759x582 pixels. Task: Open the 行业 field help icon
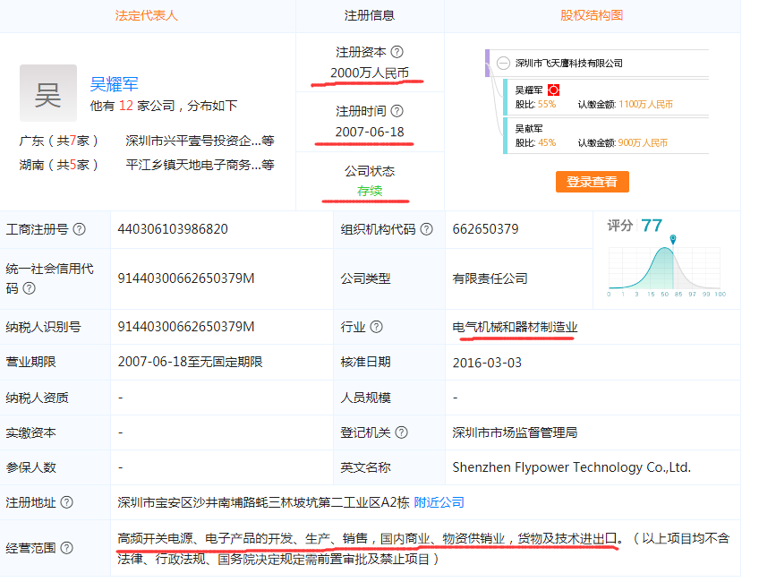377,327
